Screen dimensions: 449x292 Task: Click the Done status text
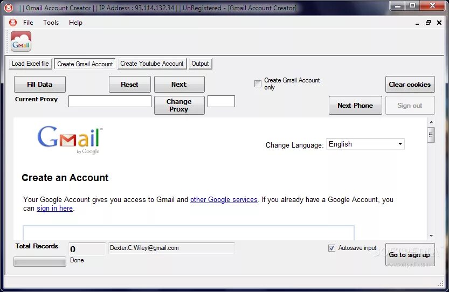[77, 260]
